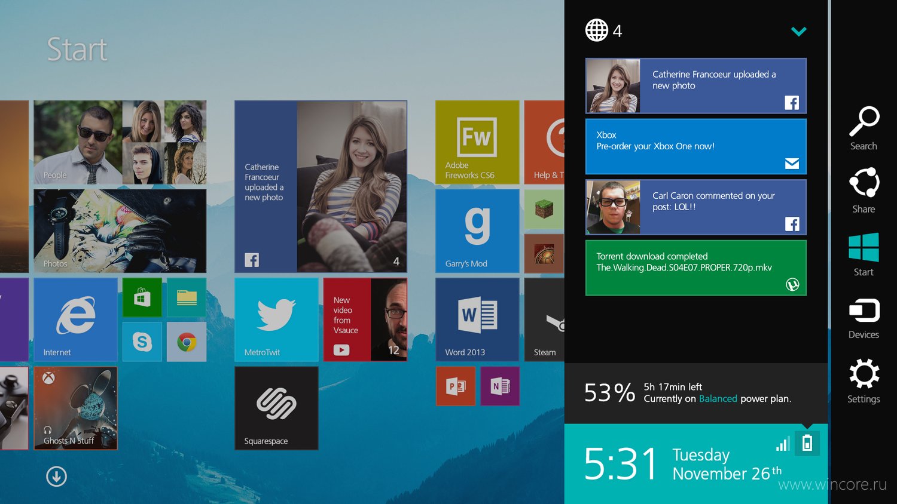Viewport: 897px width, 504px height.
Task: Click the Facebook icon on Carl Caron notification
Action: pos(792,224)
